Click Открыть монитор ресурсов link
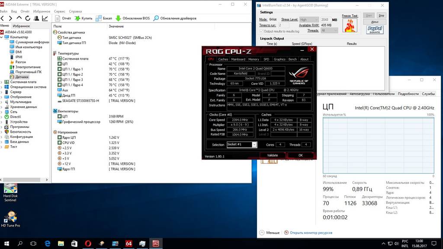The image size is (443, 249). [x=311, y=233]
